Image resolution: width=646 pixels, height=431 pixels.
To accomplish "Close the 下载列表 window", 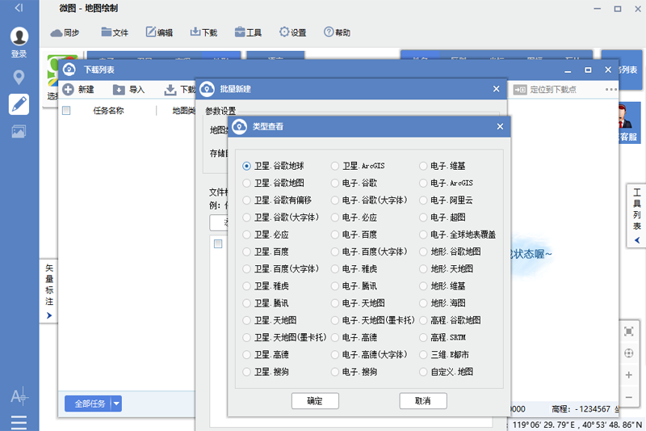I will pyautogui.click(x=608, y=70).
